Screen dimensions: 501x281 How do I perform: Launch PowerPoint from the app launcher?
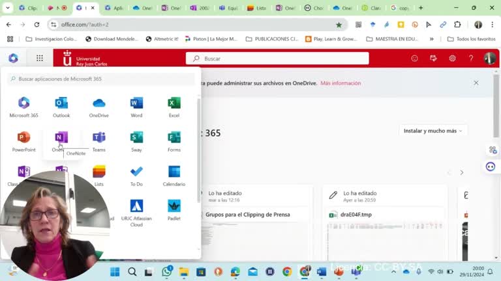point(24,141)
